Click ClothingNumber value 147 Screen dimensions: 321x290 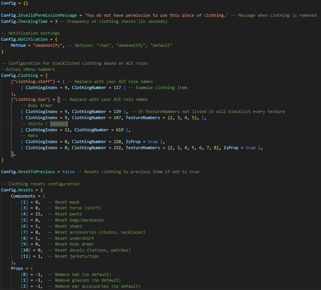click(x=117, y=118)
